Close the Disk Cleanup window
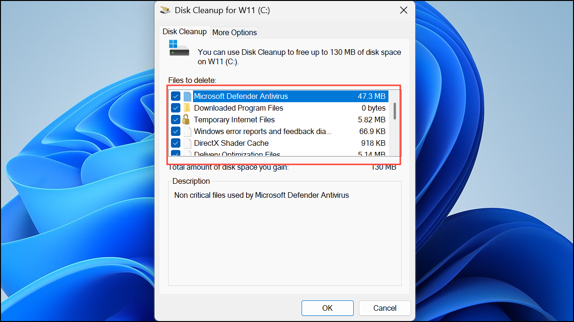 403,10
